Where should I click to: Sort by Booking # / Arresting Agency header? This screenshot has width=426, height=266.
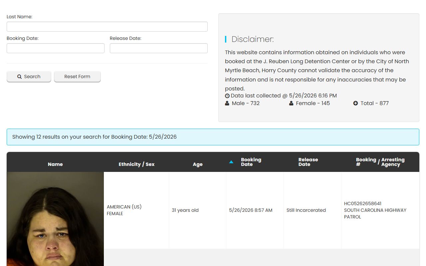click(380, 162)
